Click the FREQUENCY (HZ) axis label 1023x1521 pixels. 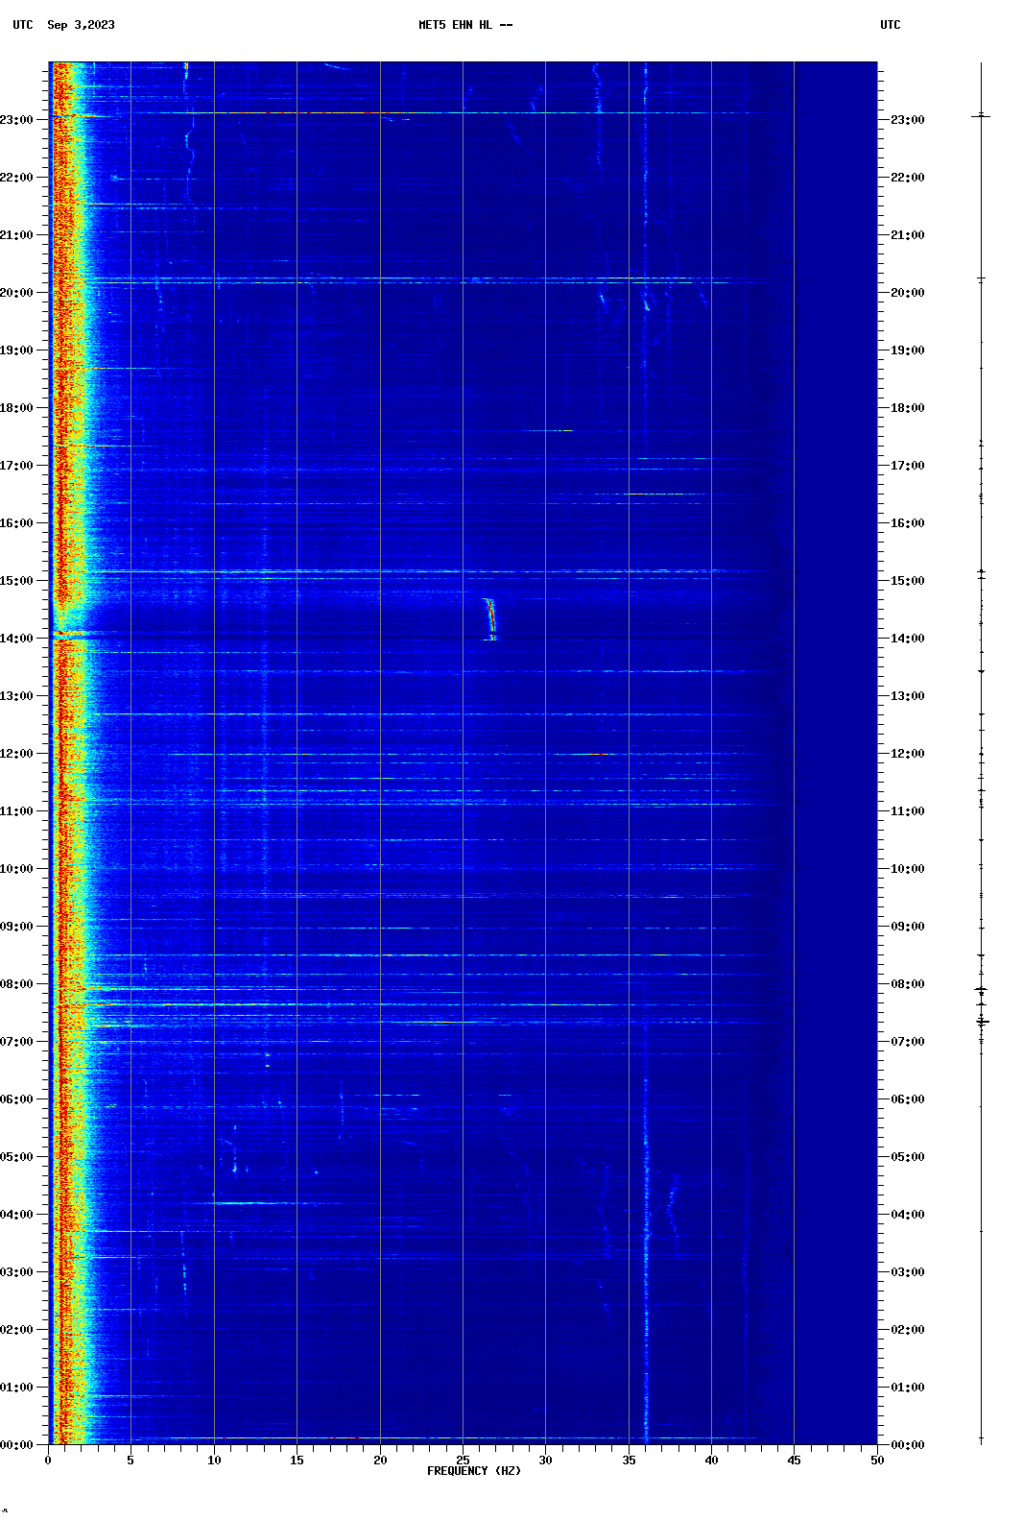coord(474,1471)
